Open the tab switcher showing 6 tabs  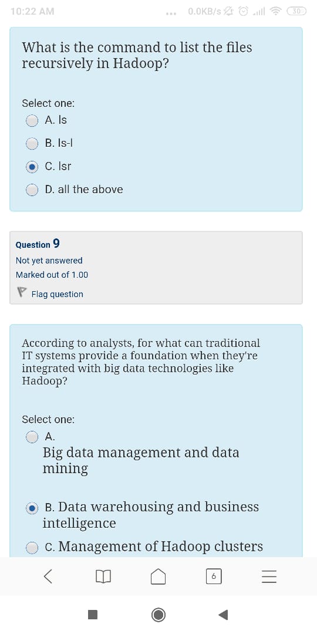point(214,576)
